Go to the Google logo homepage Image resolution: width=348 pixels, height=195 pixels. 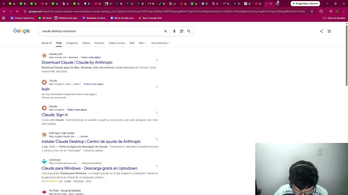[21, 31]
